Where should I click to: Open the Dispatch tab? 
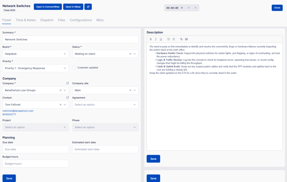[47, 20]
